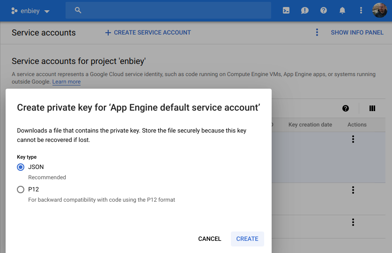
Task: Open column display options icon
Action: pos(372,108)
